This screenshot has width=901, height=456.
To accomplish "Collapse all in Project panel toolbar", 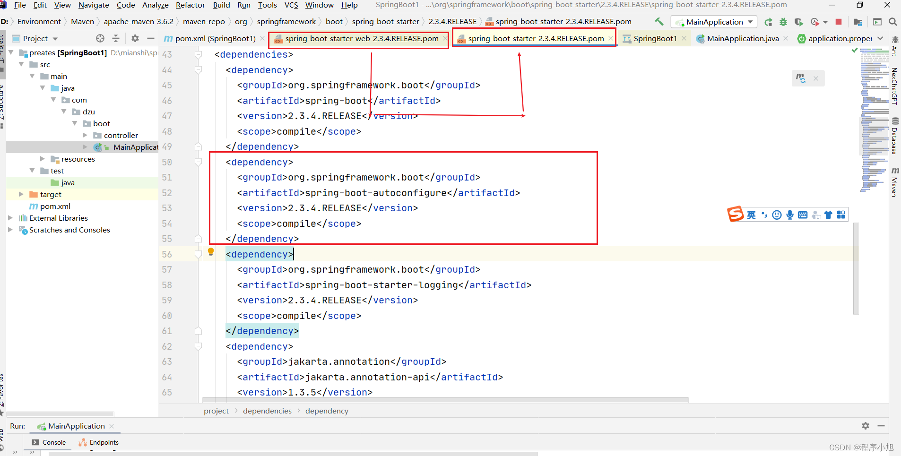I will (116, 38).
